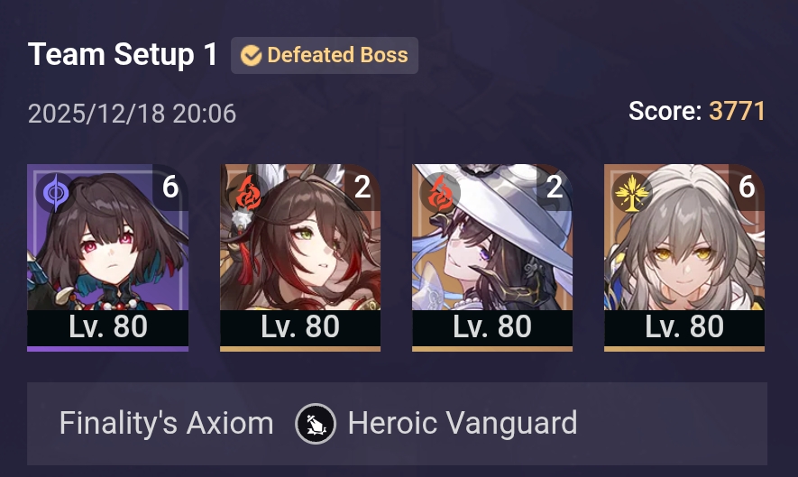Open the green-eyed brunette character's portrait

(300, 237)
